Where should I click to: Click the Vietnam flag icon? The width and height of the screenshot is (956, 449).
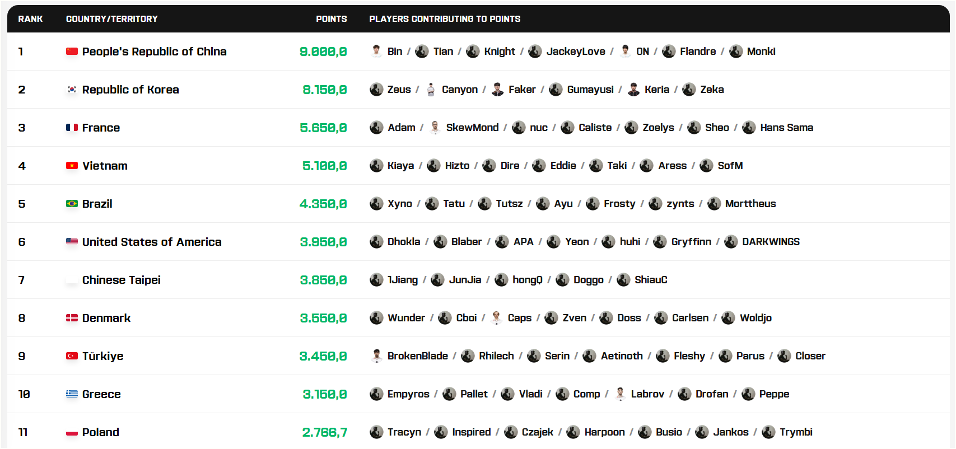click(x=72, y=166)
